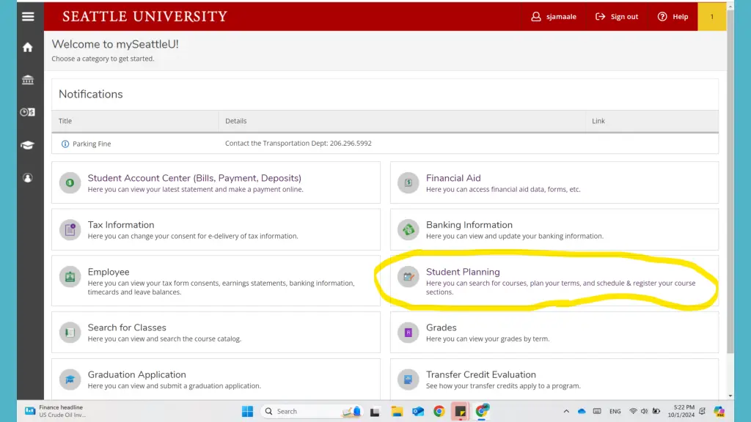Go to Home in the sidebar
This screenshot has height=422, width=751.
(28, 47)
